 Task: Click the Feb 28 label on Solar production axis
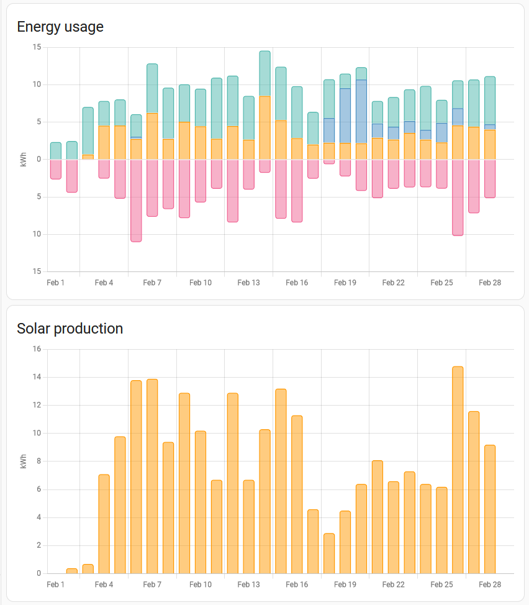490,585
